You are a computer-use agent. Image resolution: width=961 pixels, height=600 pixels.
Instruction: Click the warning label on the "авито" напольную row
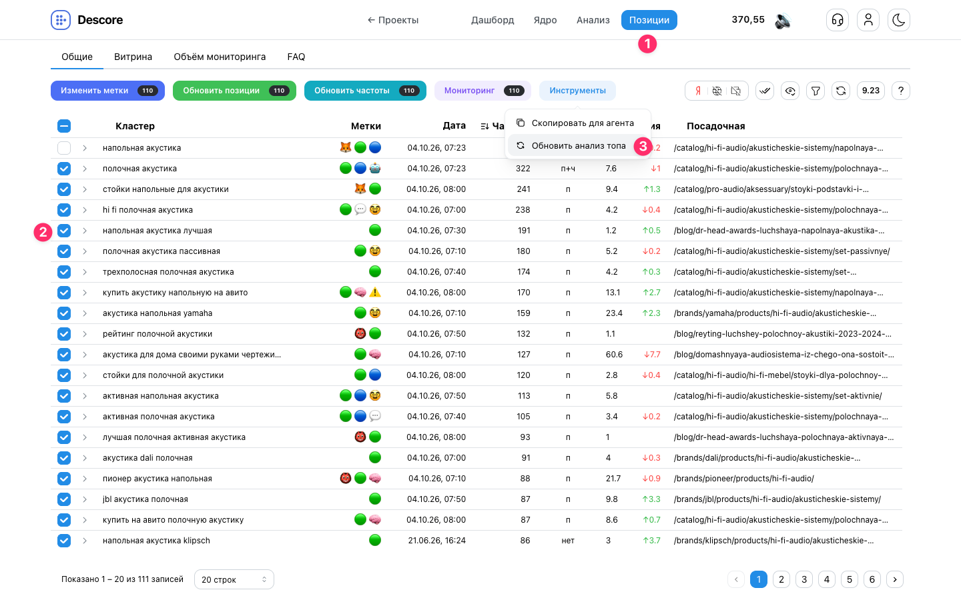click(x=375, y=292)
